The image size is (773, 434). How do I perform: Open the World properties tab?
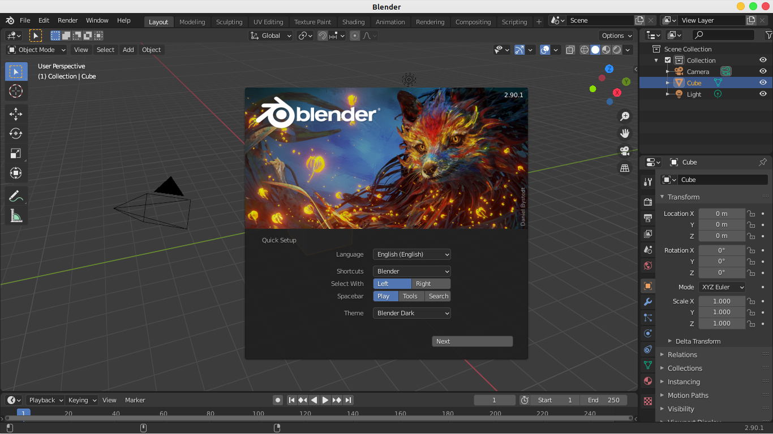point(648,265)
